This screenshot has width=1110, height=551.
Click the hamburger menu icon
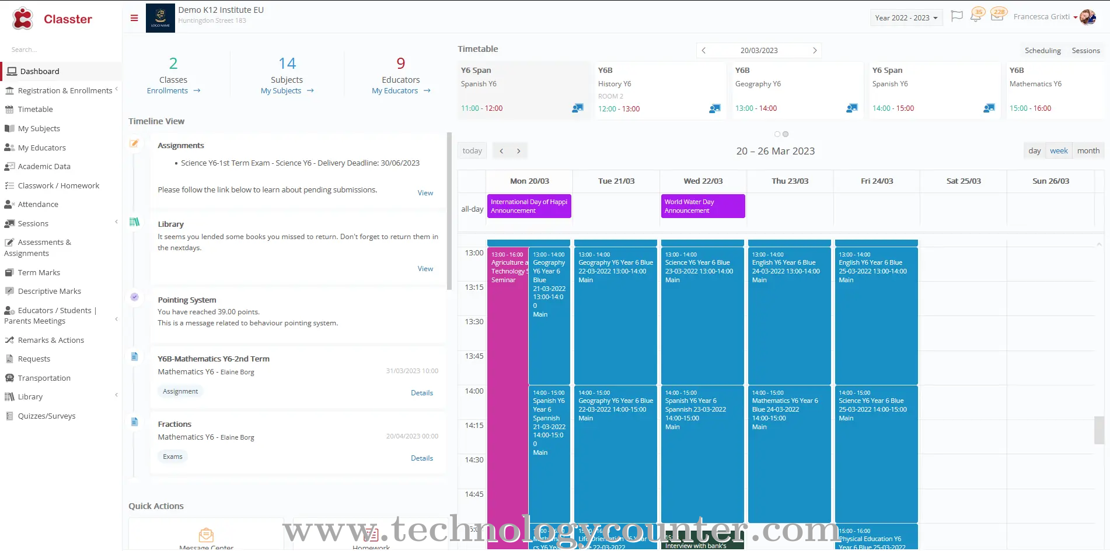(134, 18)
